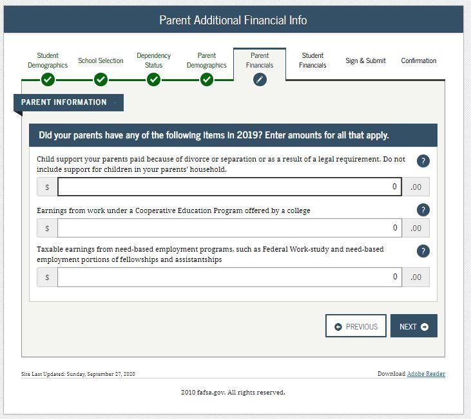Viewport: 471px width, 419px height.
Task: Go to the Student Financials tab
Action: coord(312,61)
